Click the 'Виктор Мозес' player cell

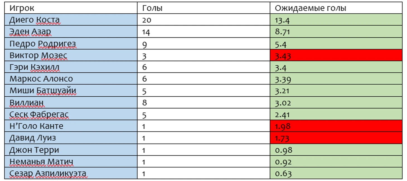71,56
